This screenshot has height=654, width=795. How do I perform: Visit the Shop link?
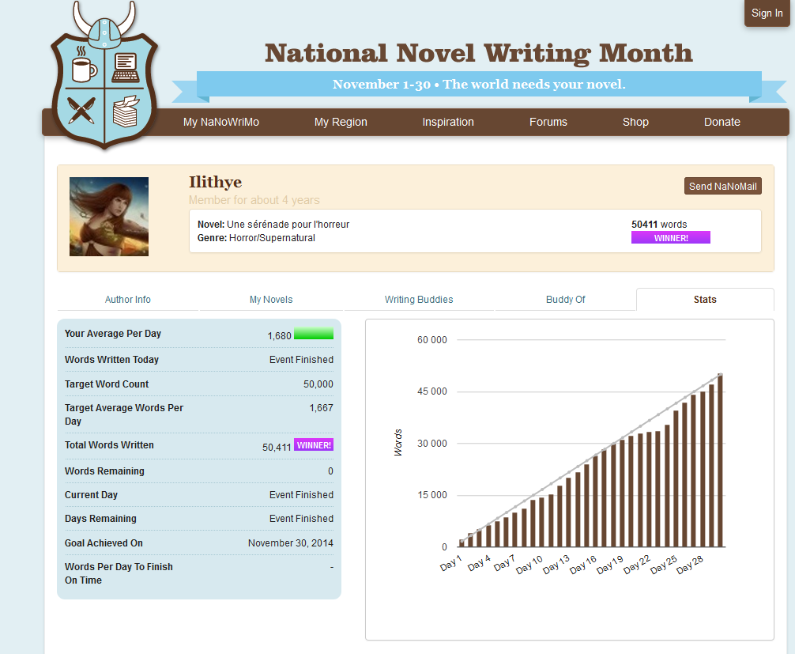[635, 122]
